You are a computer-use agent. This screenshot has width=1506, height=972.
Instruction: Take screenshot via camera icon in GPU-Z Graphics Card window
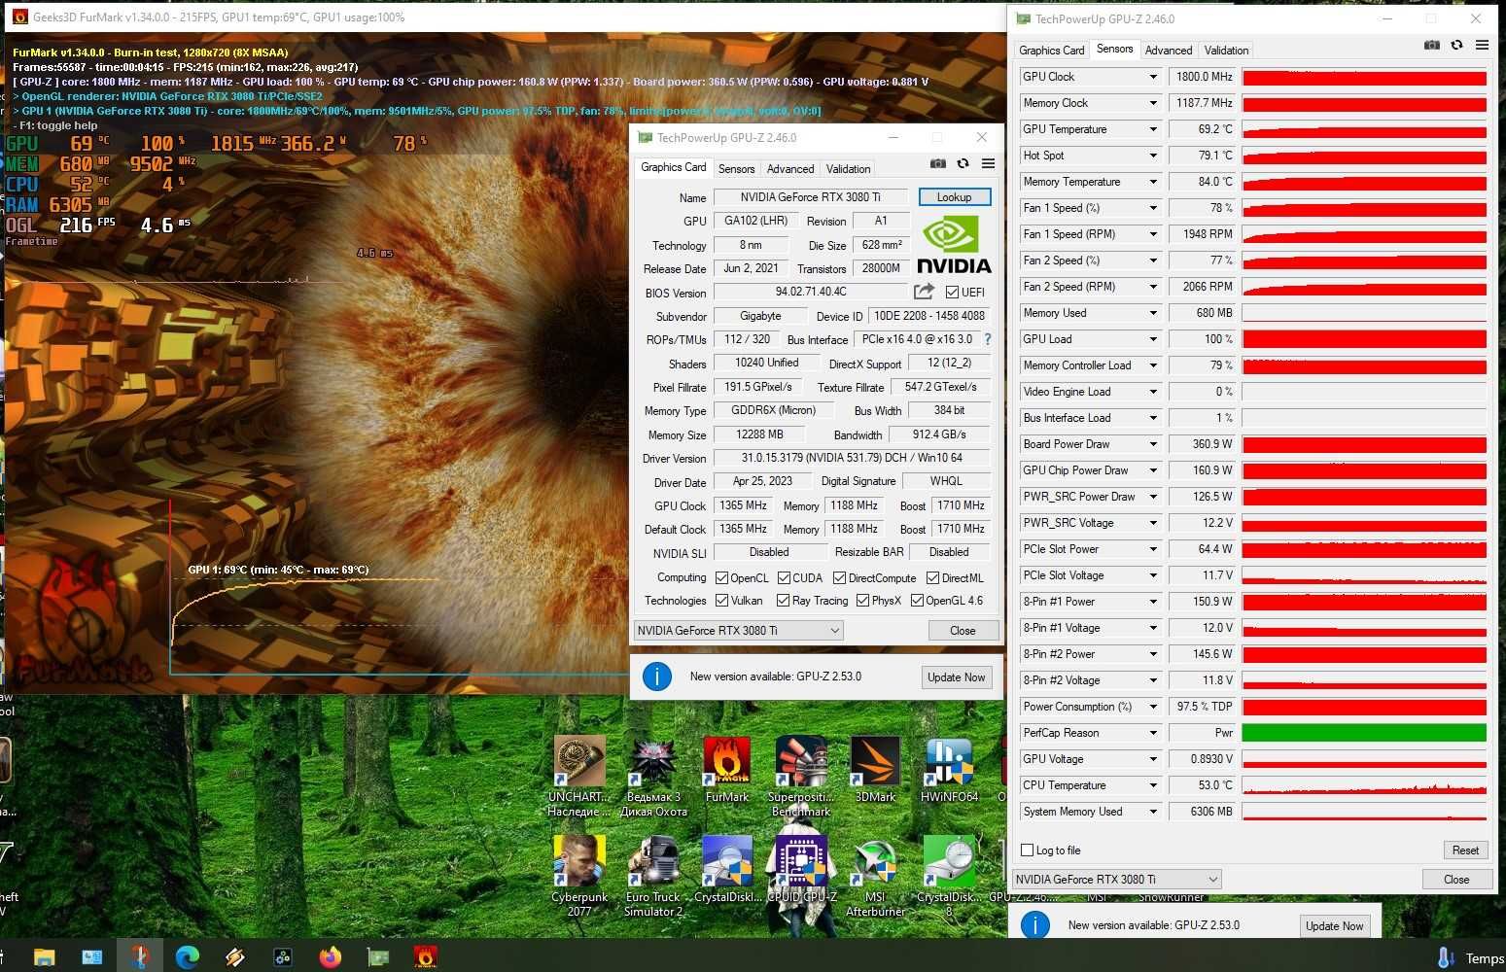point(937,164)
